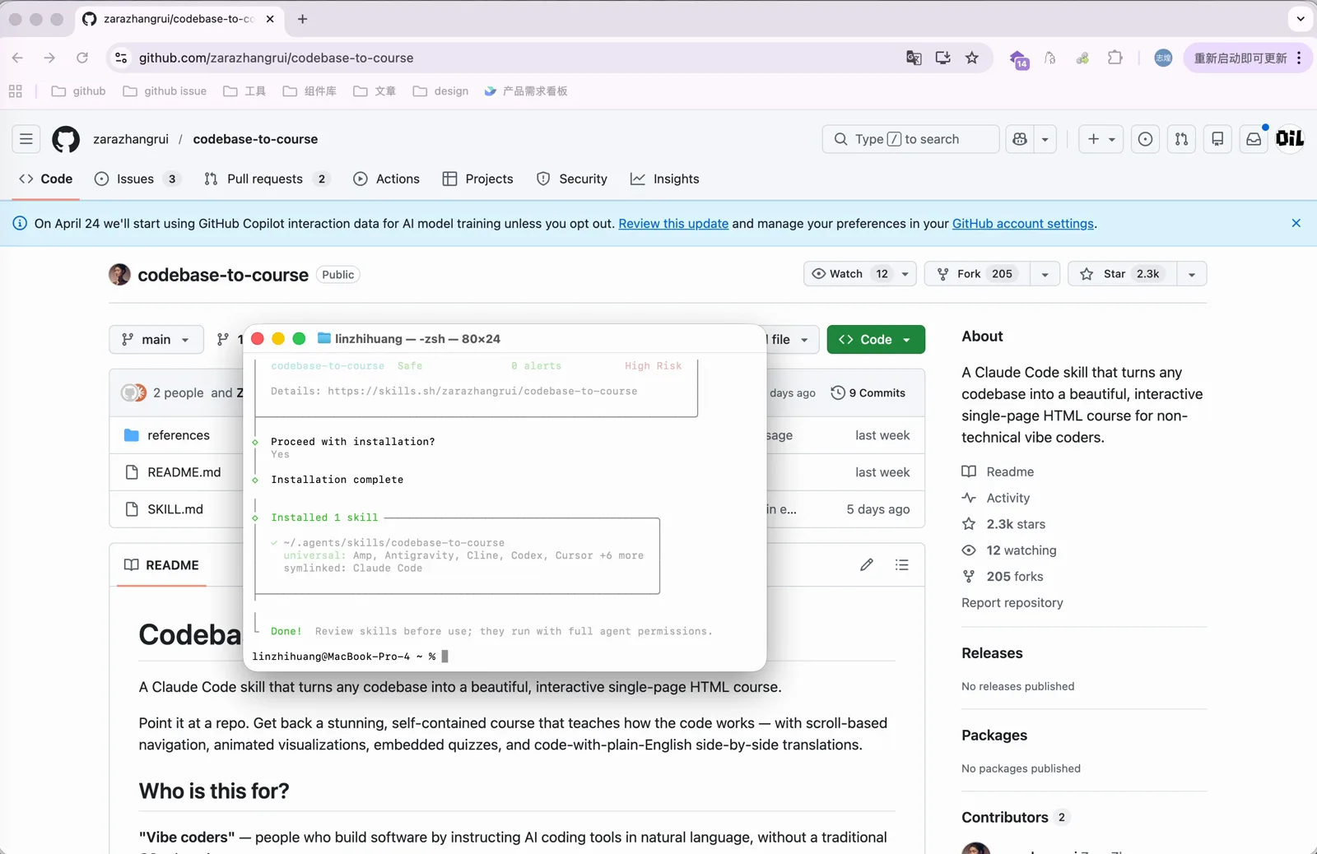Screen dimensions: 1317x854
Task: Open the notifications inbox
Action: point(1254,139)
